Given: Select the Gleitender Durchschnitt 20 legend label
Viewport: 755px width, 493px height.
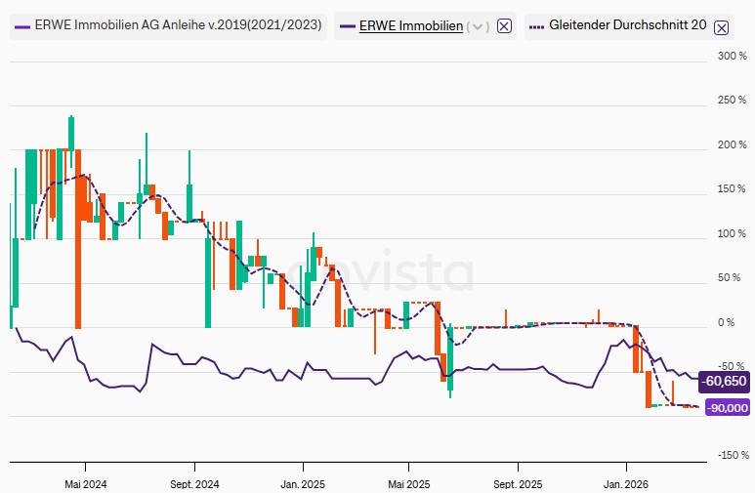Looking at the screenshot, I should pyautogui.click(x=627, y=25).
